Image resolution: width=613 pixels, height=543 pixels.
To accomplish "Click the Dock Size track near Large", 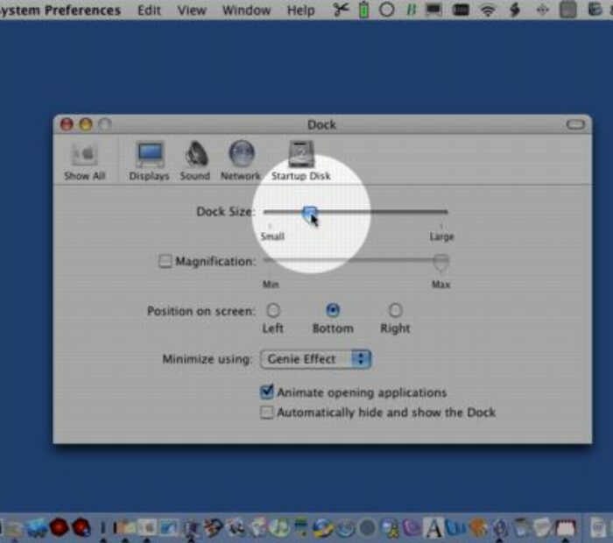I will 441,212.
